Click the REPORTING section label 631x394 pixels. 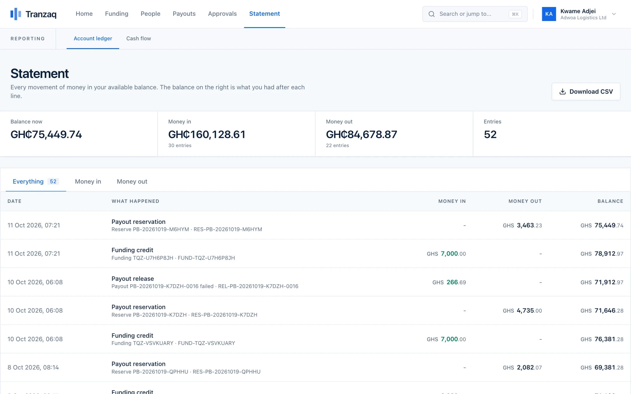click(x=28, y=39)
